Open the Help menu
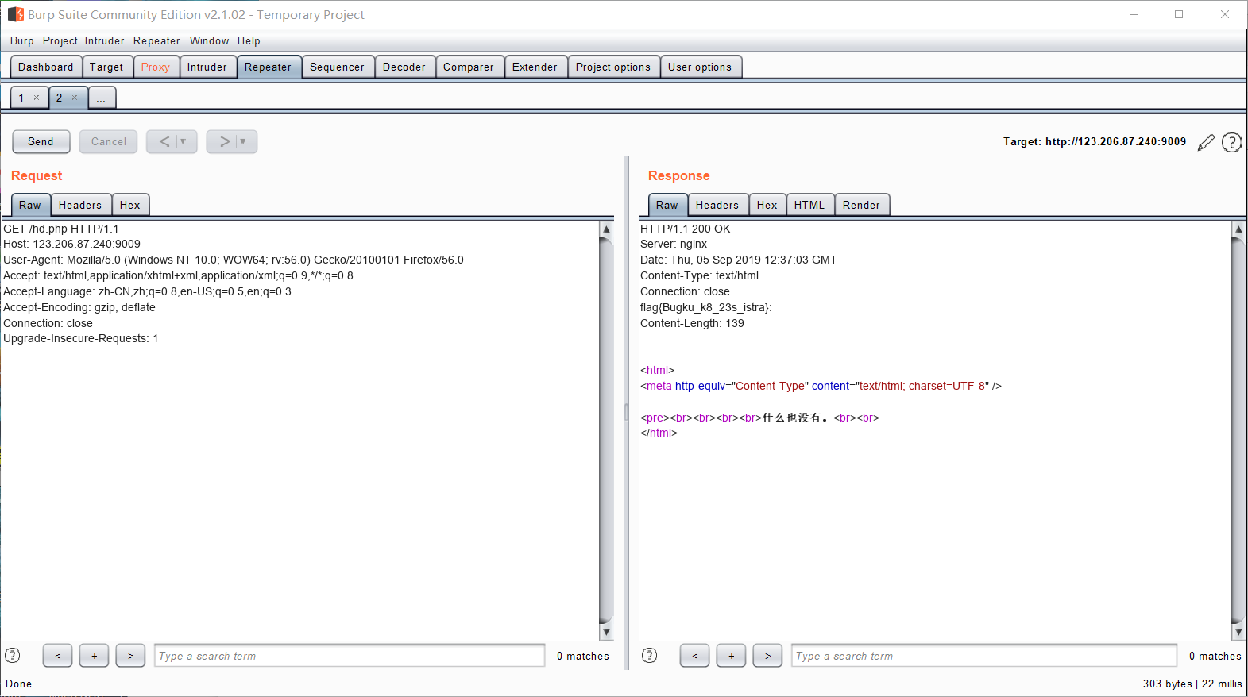The image size is (1248, 697). click(x=249, y=40)
